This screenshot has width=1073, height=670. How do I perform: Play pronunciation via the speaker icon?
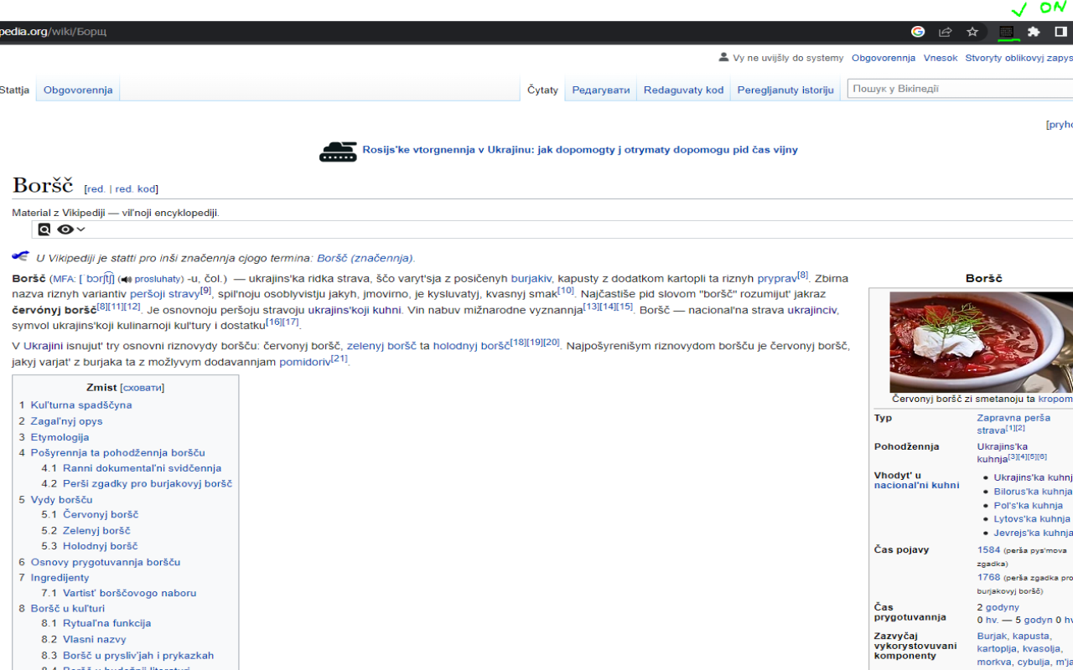point(125,279)
